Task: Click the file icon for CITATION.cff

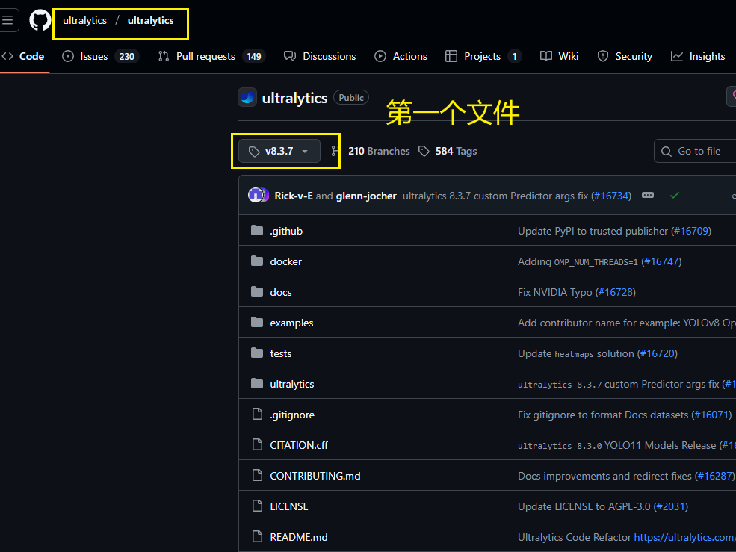Action: click(257, 444)
